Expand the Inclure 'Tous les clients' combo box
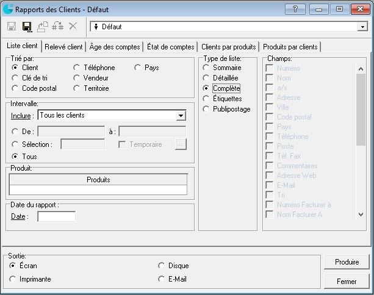The height and width of the screenshot is (295, 374). tap(181, 116)
